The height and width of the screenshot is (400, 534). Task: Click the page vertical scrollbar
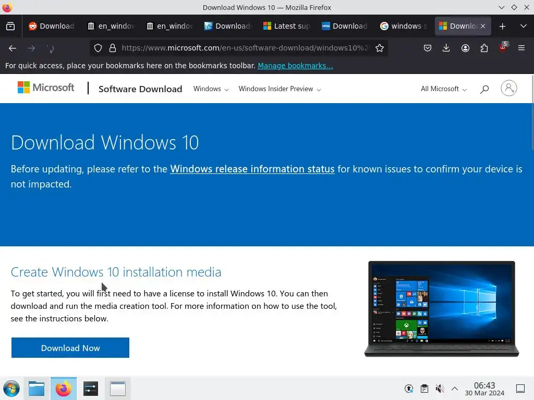pyautogui.click(x=532, y=113)
